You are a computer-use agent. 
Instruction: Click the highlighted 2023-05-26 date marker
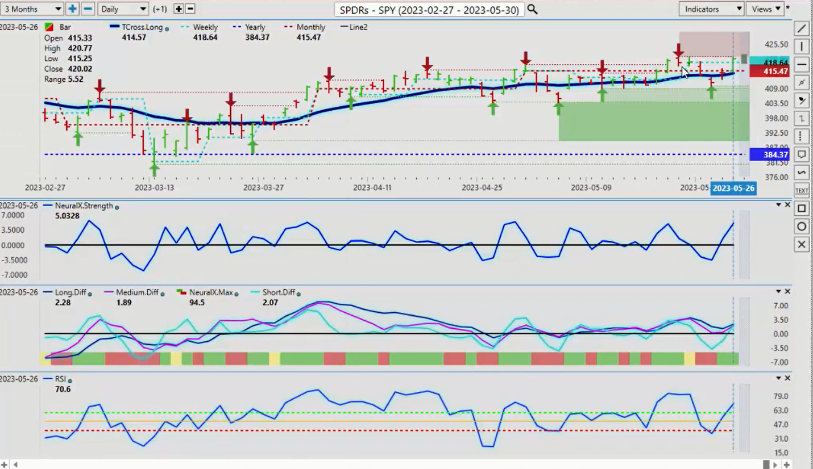[733, 188]
